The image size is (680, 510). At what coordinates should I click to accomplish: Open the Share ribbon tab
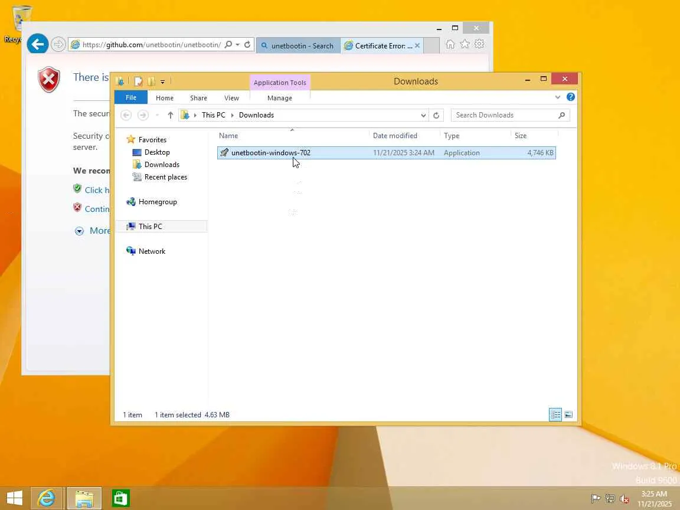pyautogui.click(x=198, y=98)
